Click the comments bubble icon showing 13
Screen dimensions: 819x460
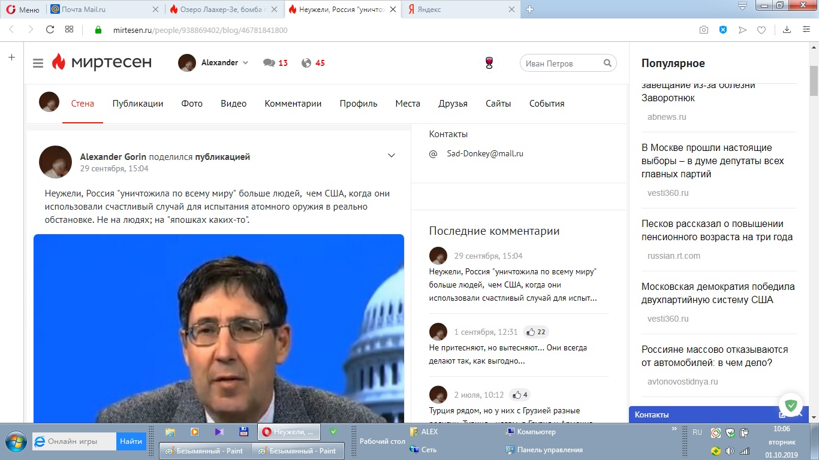coord(269,63)
